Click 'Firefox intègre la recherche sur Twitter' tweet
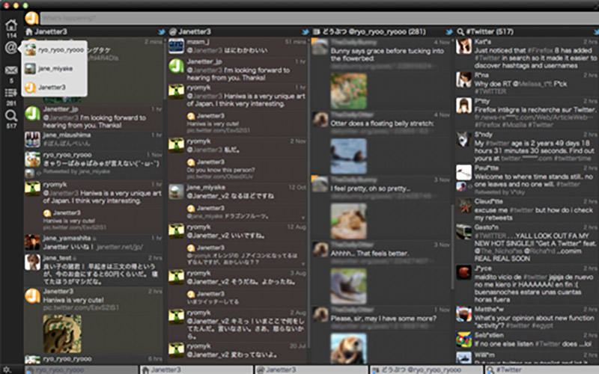Image resolution: width=599 pixels, height=374 pixels. click(x=535, y=109)
